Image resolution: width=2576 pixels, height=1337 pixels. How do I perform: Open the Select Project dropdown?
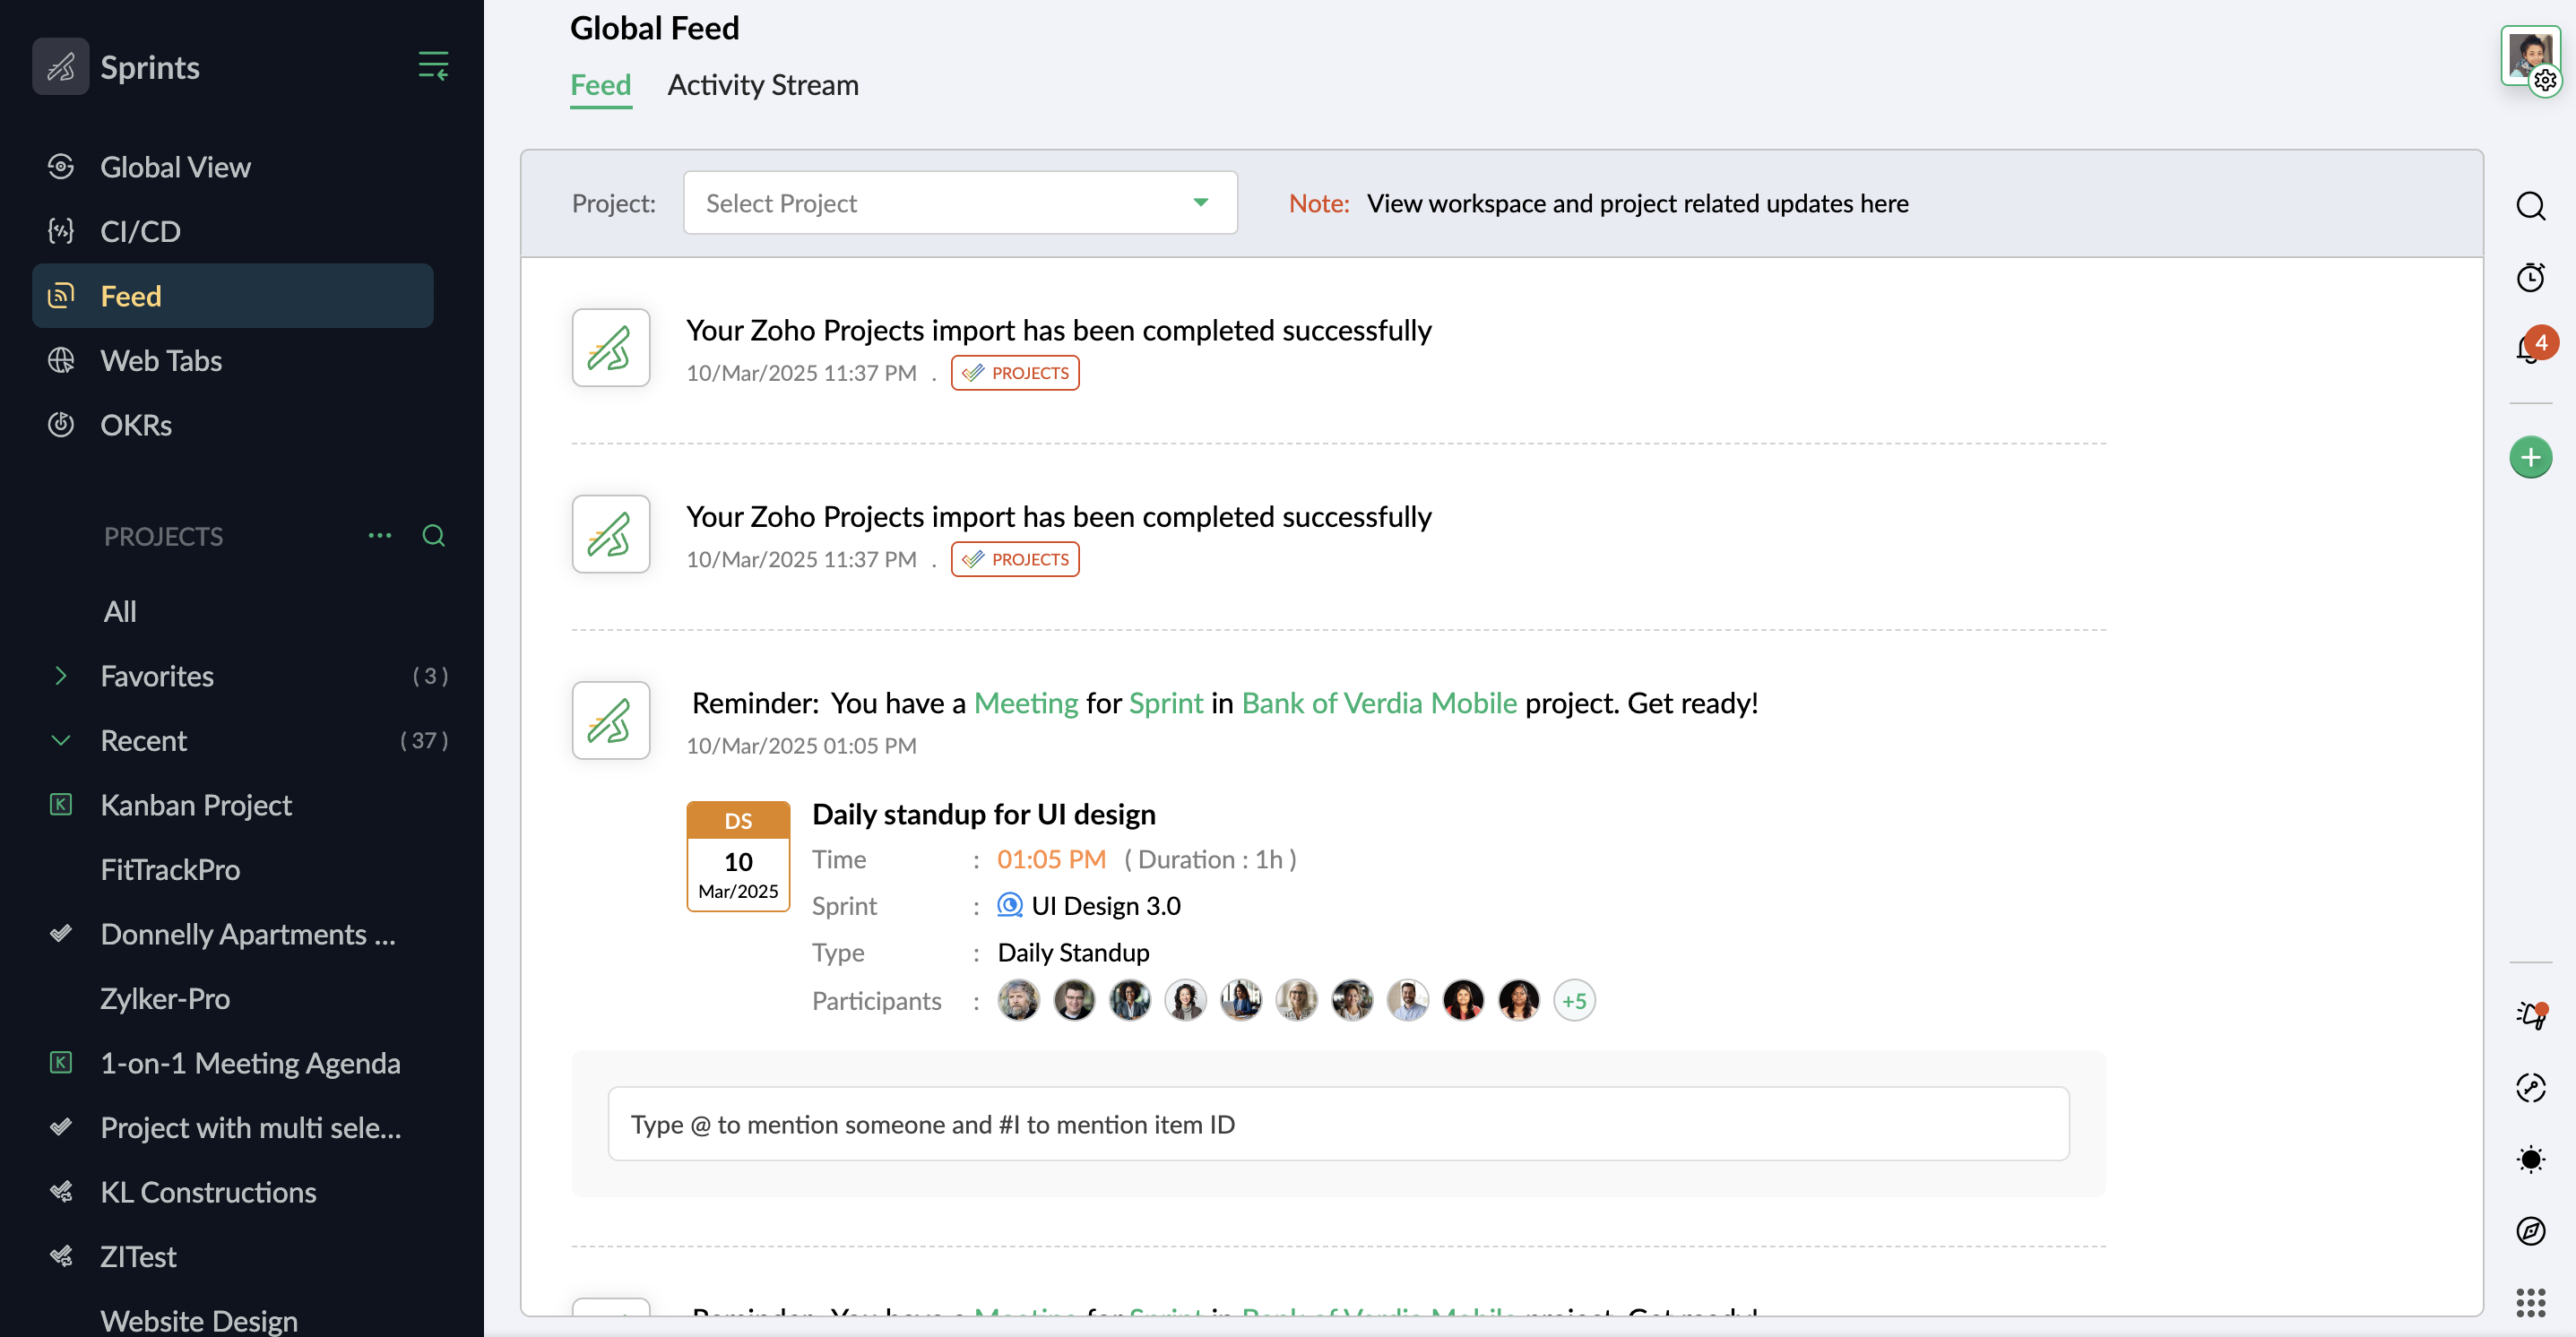959,203
